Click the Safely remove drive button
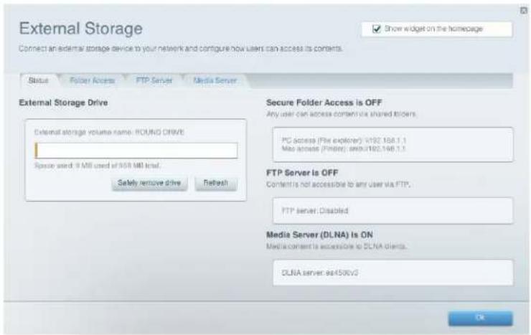 point(149,183)
